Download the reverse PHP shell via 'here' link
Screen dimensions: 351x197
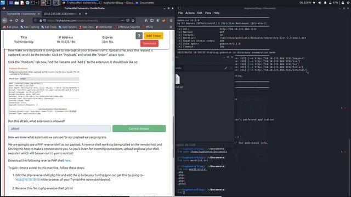[67, 160]
